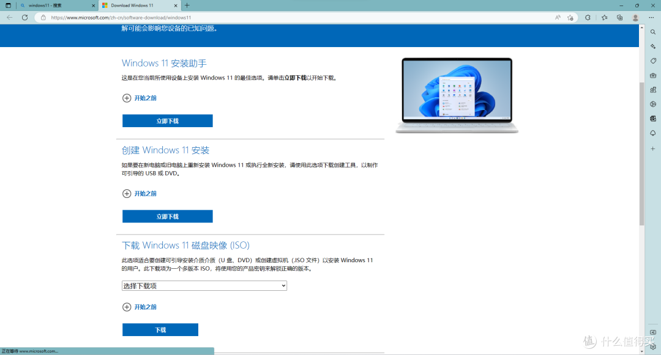Go back to the previous page
This screenshot has height=355, width=661.
10,18
